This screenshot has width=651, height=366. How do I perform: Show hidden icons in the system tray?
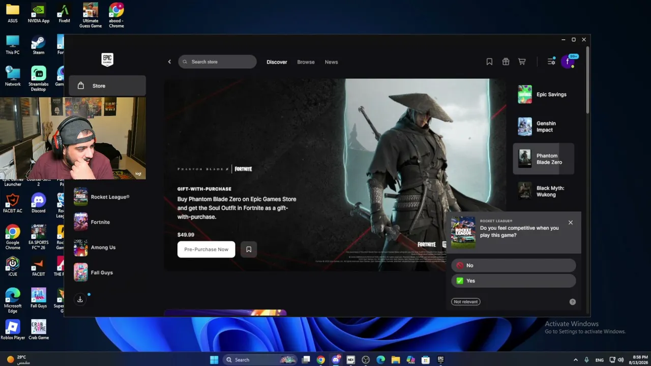tap(576, 360)
